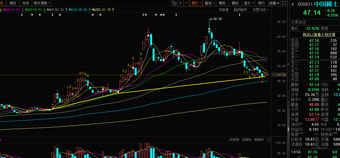This screenshot has width=340, height=158.
Task: Click the back triangle beside stock code 000831
Action: (x=292, y=4)
